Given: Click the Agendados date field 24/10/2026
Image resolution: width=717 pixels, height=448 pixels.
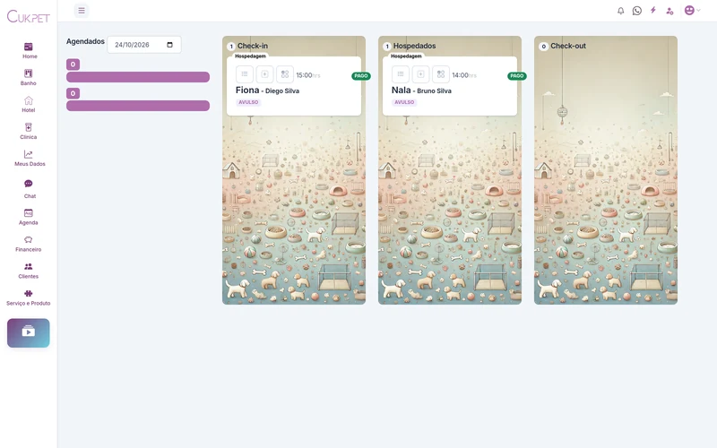Looking at the screenshot, I should pyautogui.click(x=144, y=45).
